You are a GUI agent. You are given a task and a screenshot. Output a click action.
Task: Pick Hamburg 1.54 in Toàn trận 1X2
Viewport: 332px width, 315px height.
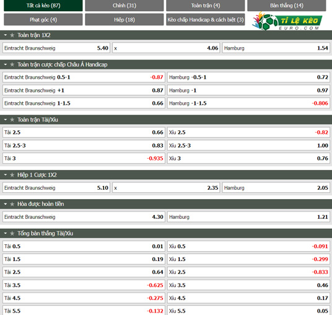click(276, 48)
